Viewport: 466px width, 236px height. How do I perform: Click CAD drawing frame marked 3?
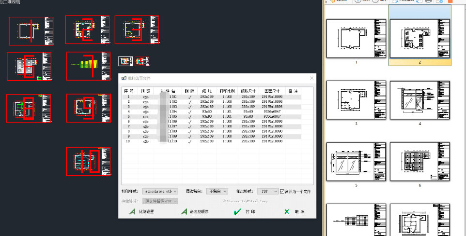tap(137, 29)
